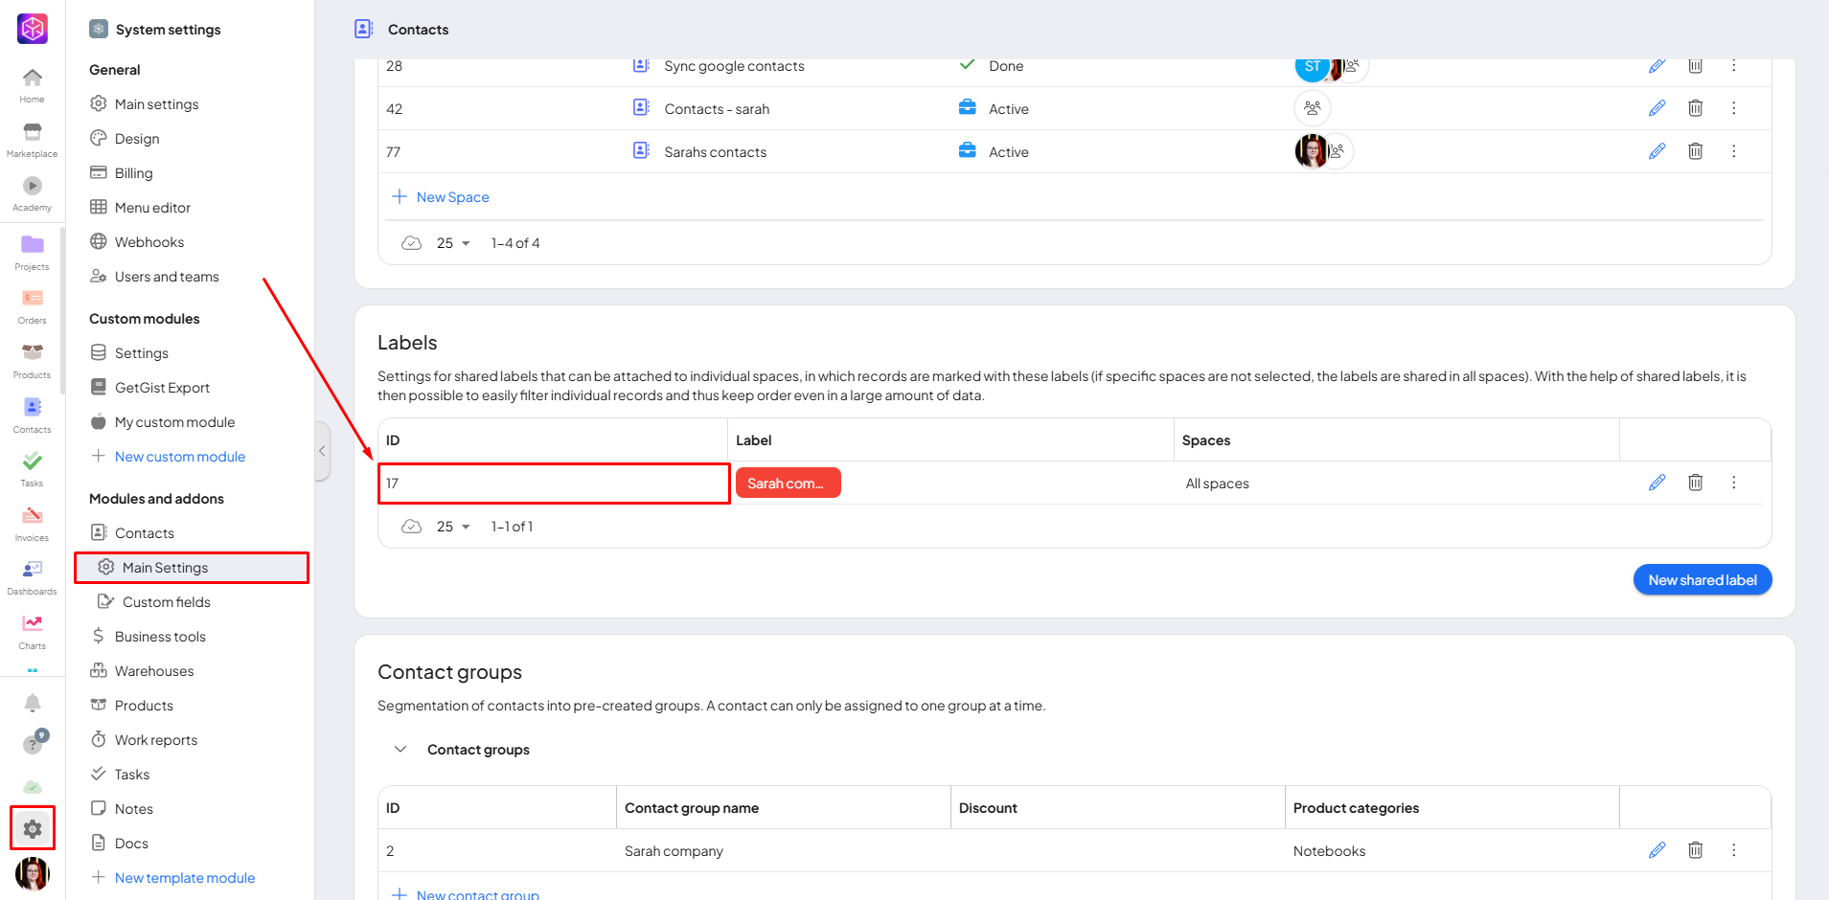The height and width of the screenshot is (900, 1829).
Task: Click the settings gear in left rail
Action: (33, 828)
